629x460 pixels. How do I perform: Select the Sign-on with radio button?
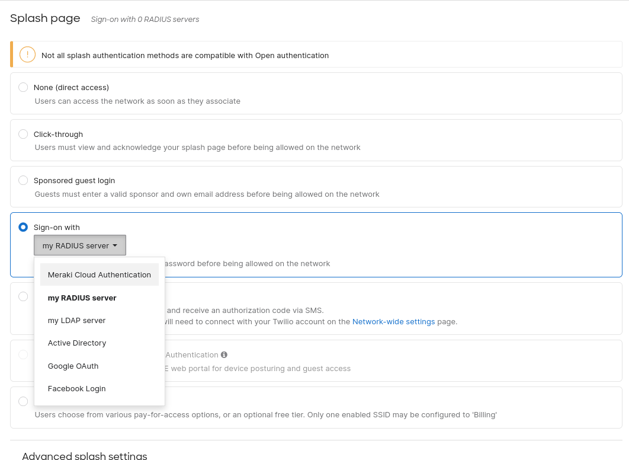[23, 227]
